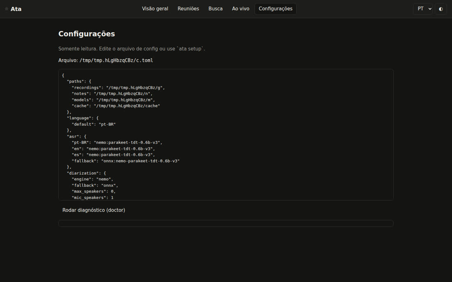The image size is (452, 282).
Task: Click the "language" key line
Action: 83,118
